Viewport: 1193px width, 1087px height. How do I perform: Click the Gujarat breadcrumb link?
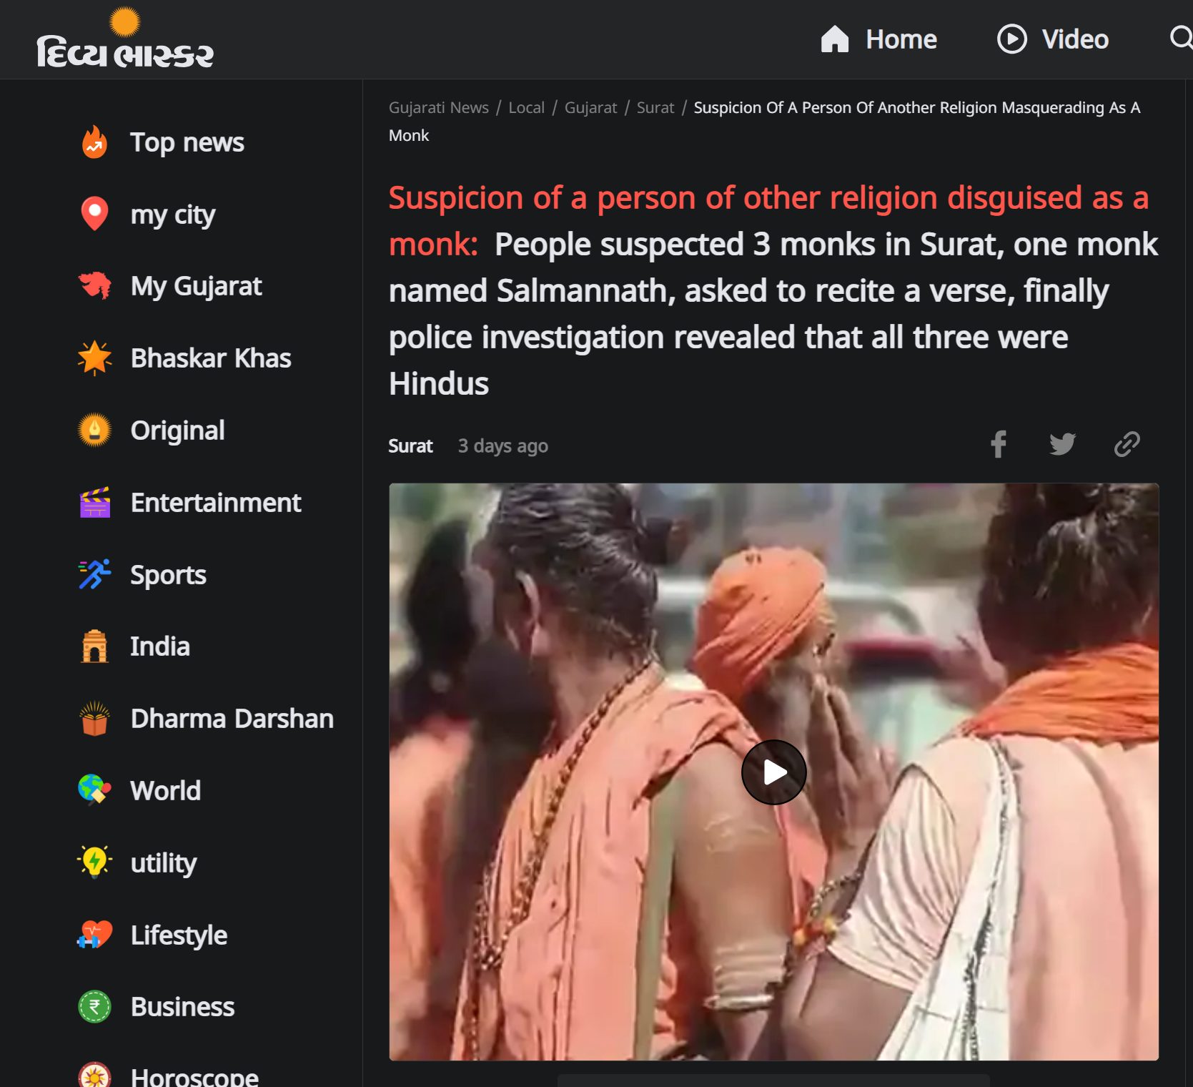coord(590,107)
